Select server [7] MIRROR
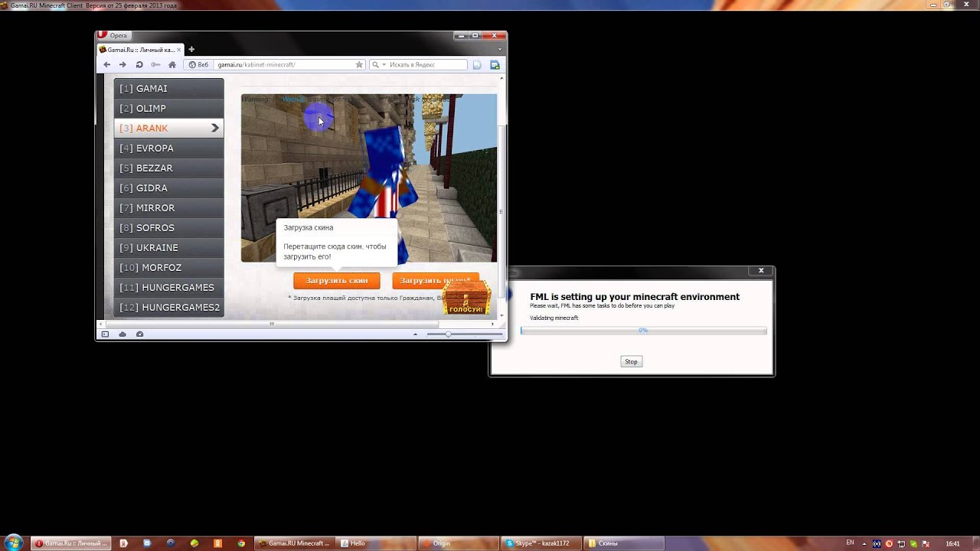Viewport: 980px width, 551px height. click(x=168, y=207)
